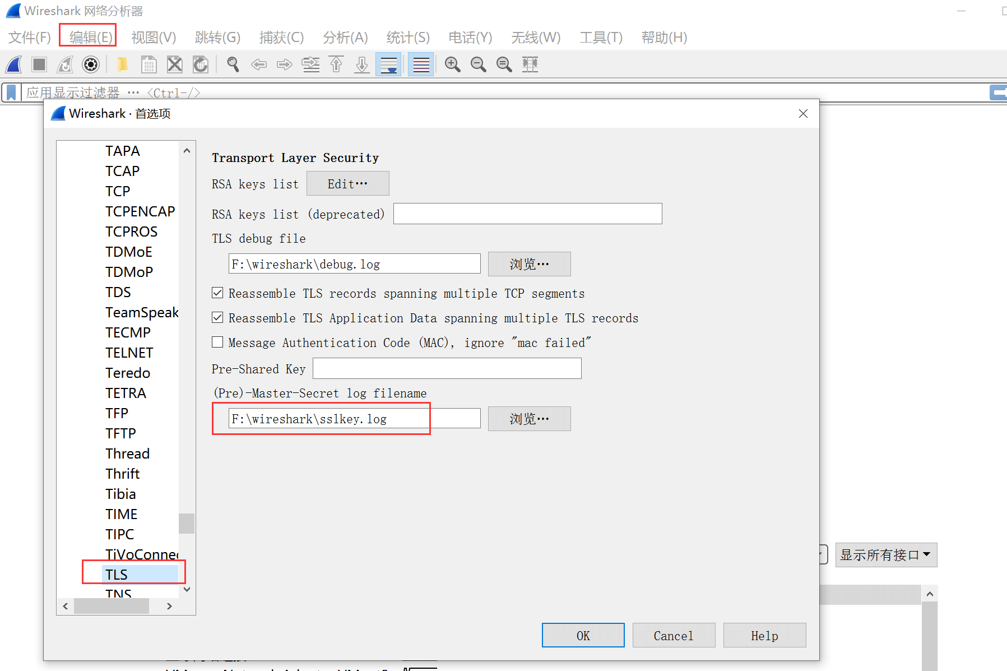This screenshot has height=671, width=1007.
Task: Jump to first packet icon
Action: click(336, 64)
